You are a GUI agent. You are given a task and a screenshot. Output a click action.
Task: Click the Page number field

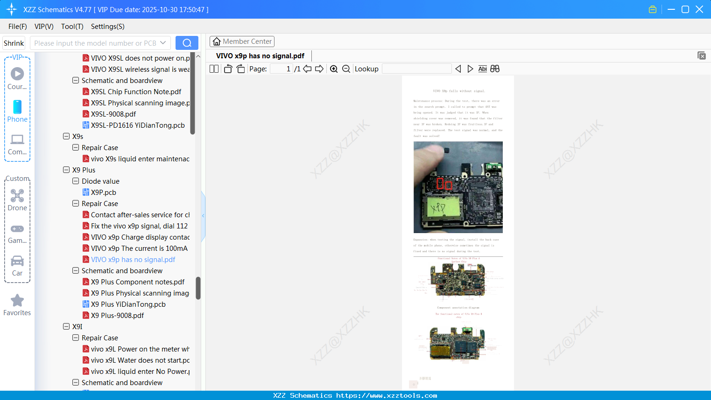(x=282, y=69)
